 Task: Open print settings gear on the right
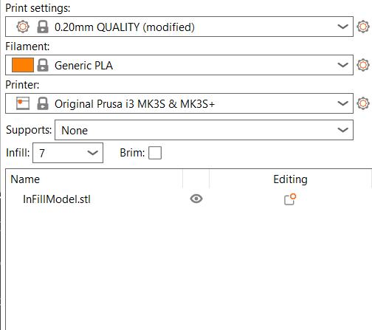click(363, 27)
